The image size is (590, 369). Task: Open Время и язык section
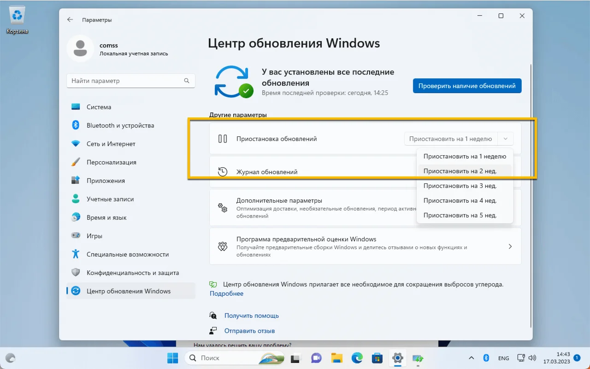coord(131,217)
